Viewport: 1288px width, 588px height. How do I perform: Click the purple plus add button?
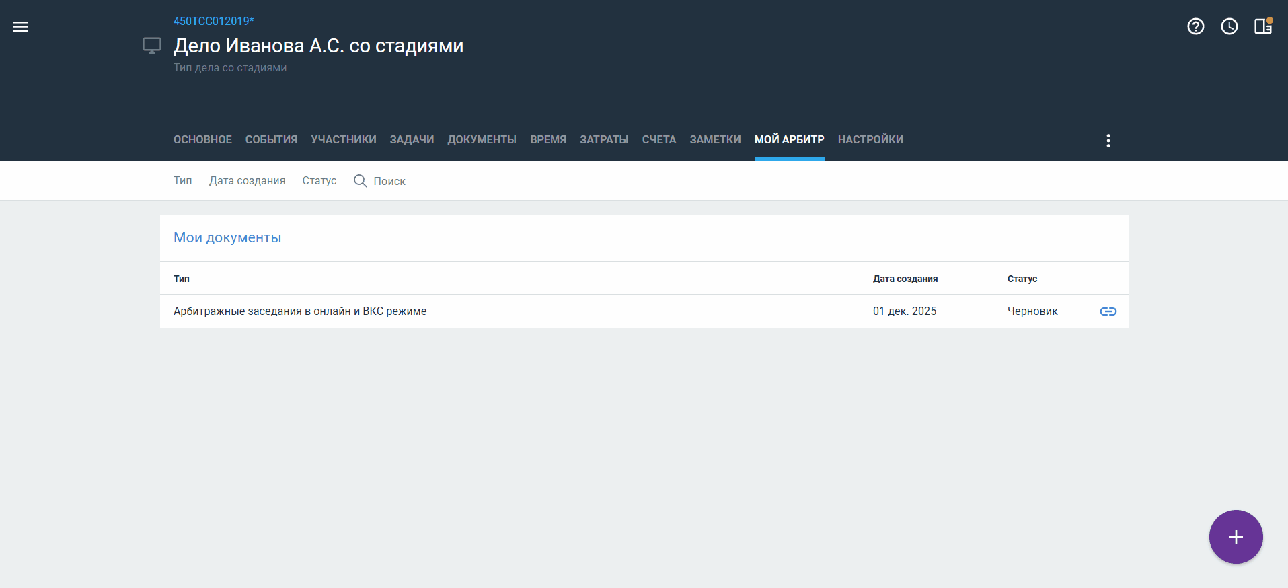pos(1236,537)
